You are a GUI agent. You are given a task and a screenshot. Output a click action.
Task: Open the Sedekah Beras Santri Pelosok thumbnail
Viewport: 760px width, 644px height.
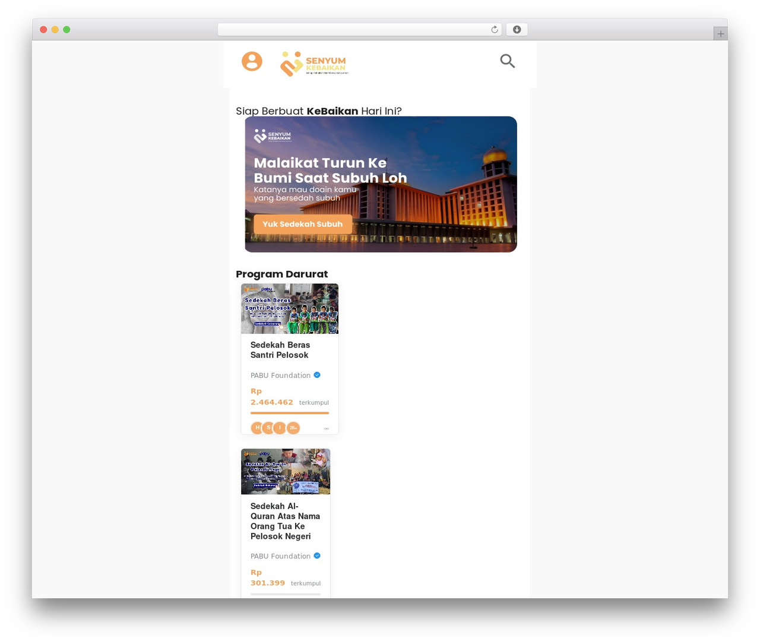pyautogui.click(x=290, y=309)
